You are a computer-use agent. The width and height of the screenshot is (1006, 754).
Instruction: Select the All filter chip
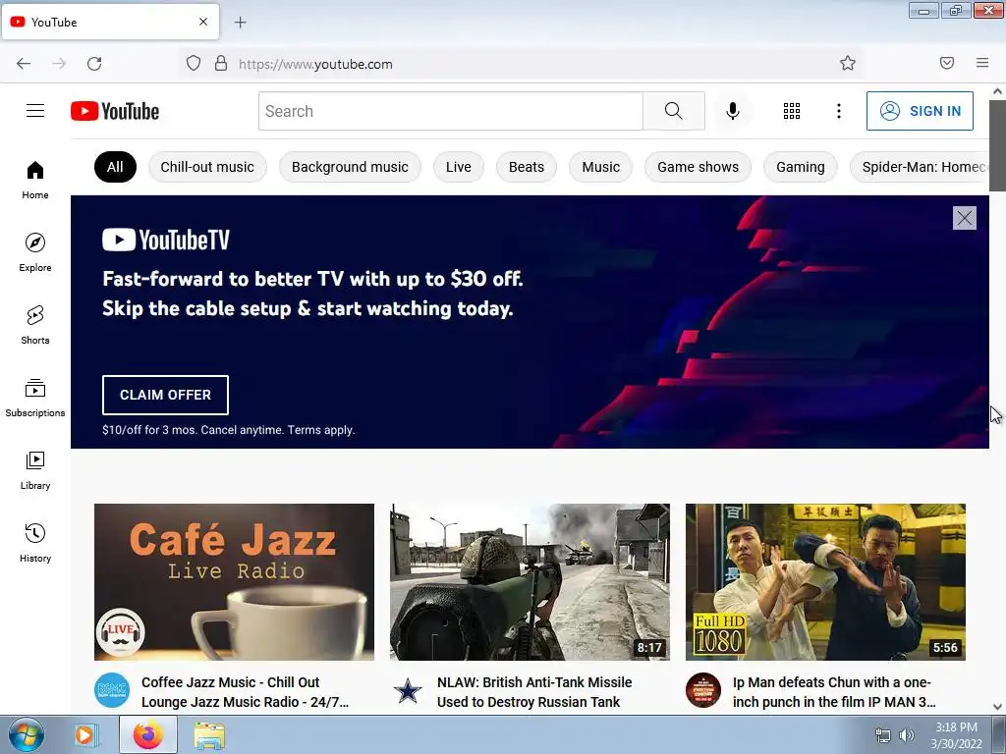pos(116,167)
